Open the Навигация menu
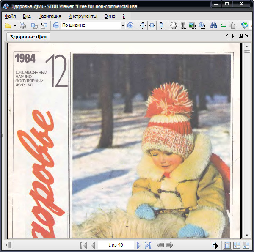Viewport: 254px width, 252px height. click(50, 16)
